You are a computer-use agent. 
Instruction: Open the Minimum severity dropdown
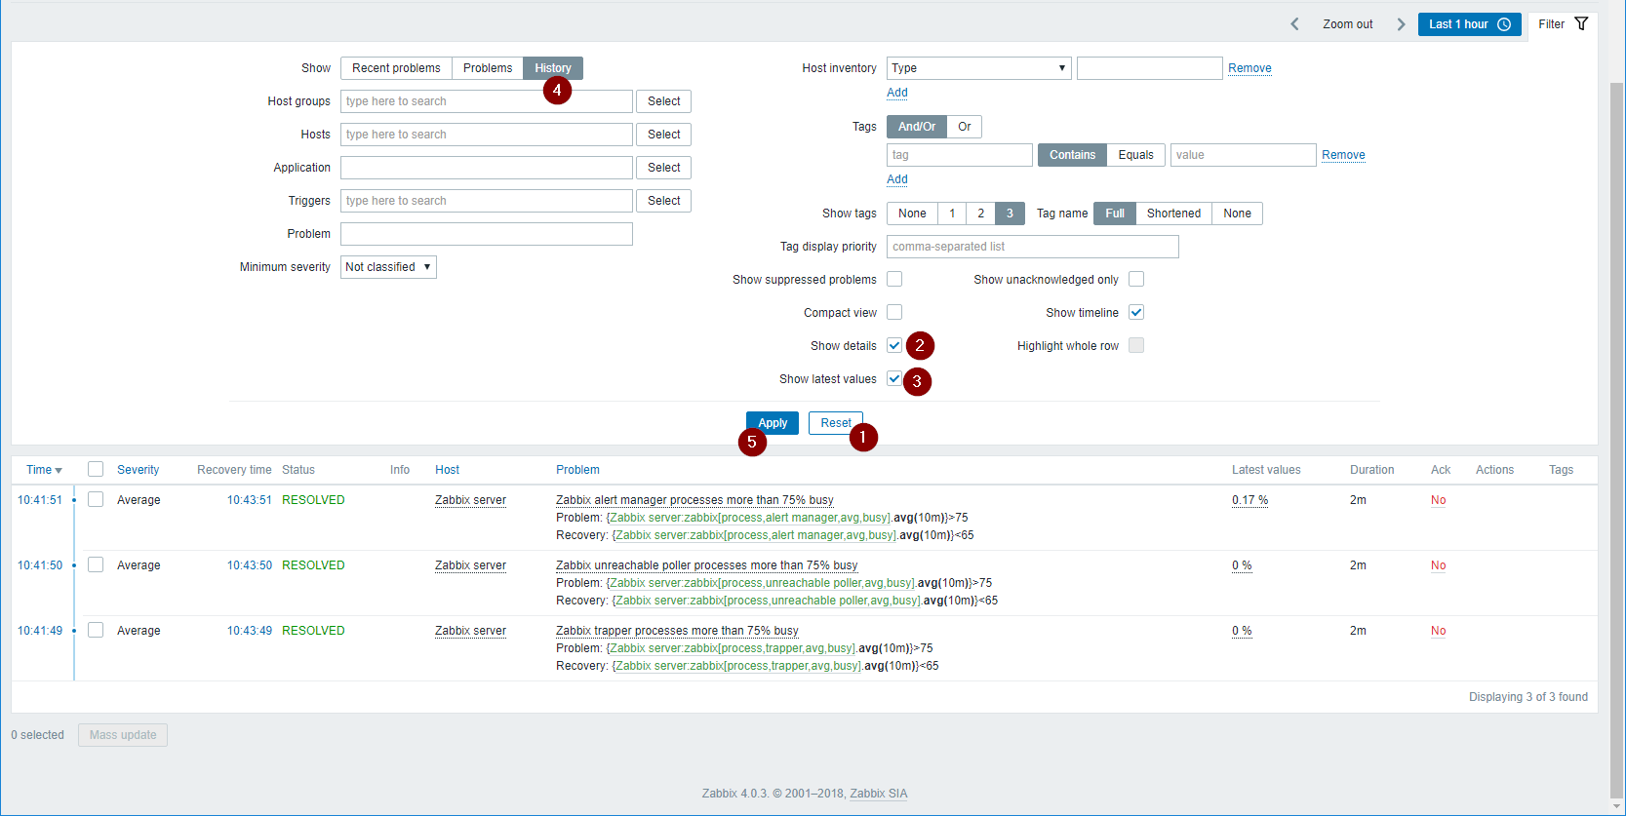coord(388,267)
